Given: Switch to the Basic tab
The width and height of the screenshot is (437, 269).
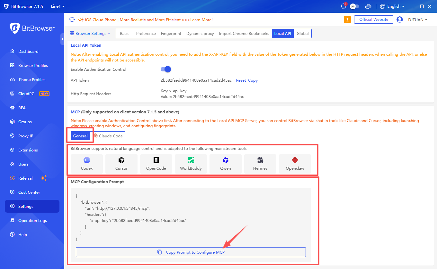Looking at the screenshot, I should click(x=125, y=34).
